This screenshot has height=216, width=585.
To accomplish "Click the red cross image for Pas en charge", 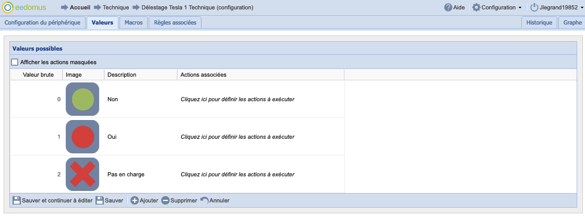I will point(82,174).
